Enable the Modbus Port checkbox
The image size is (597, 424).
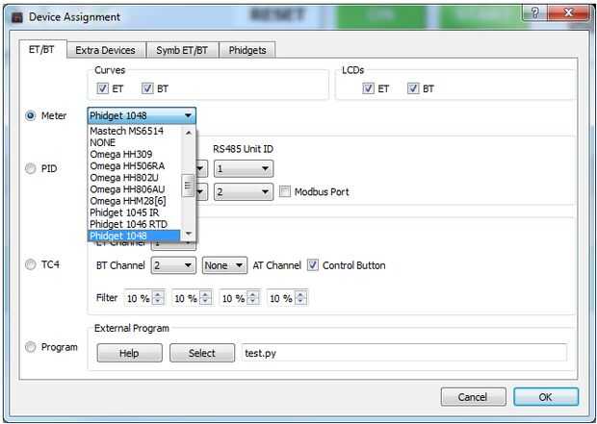pos(285,191)
